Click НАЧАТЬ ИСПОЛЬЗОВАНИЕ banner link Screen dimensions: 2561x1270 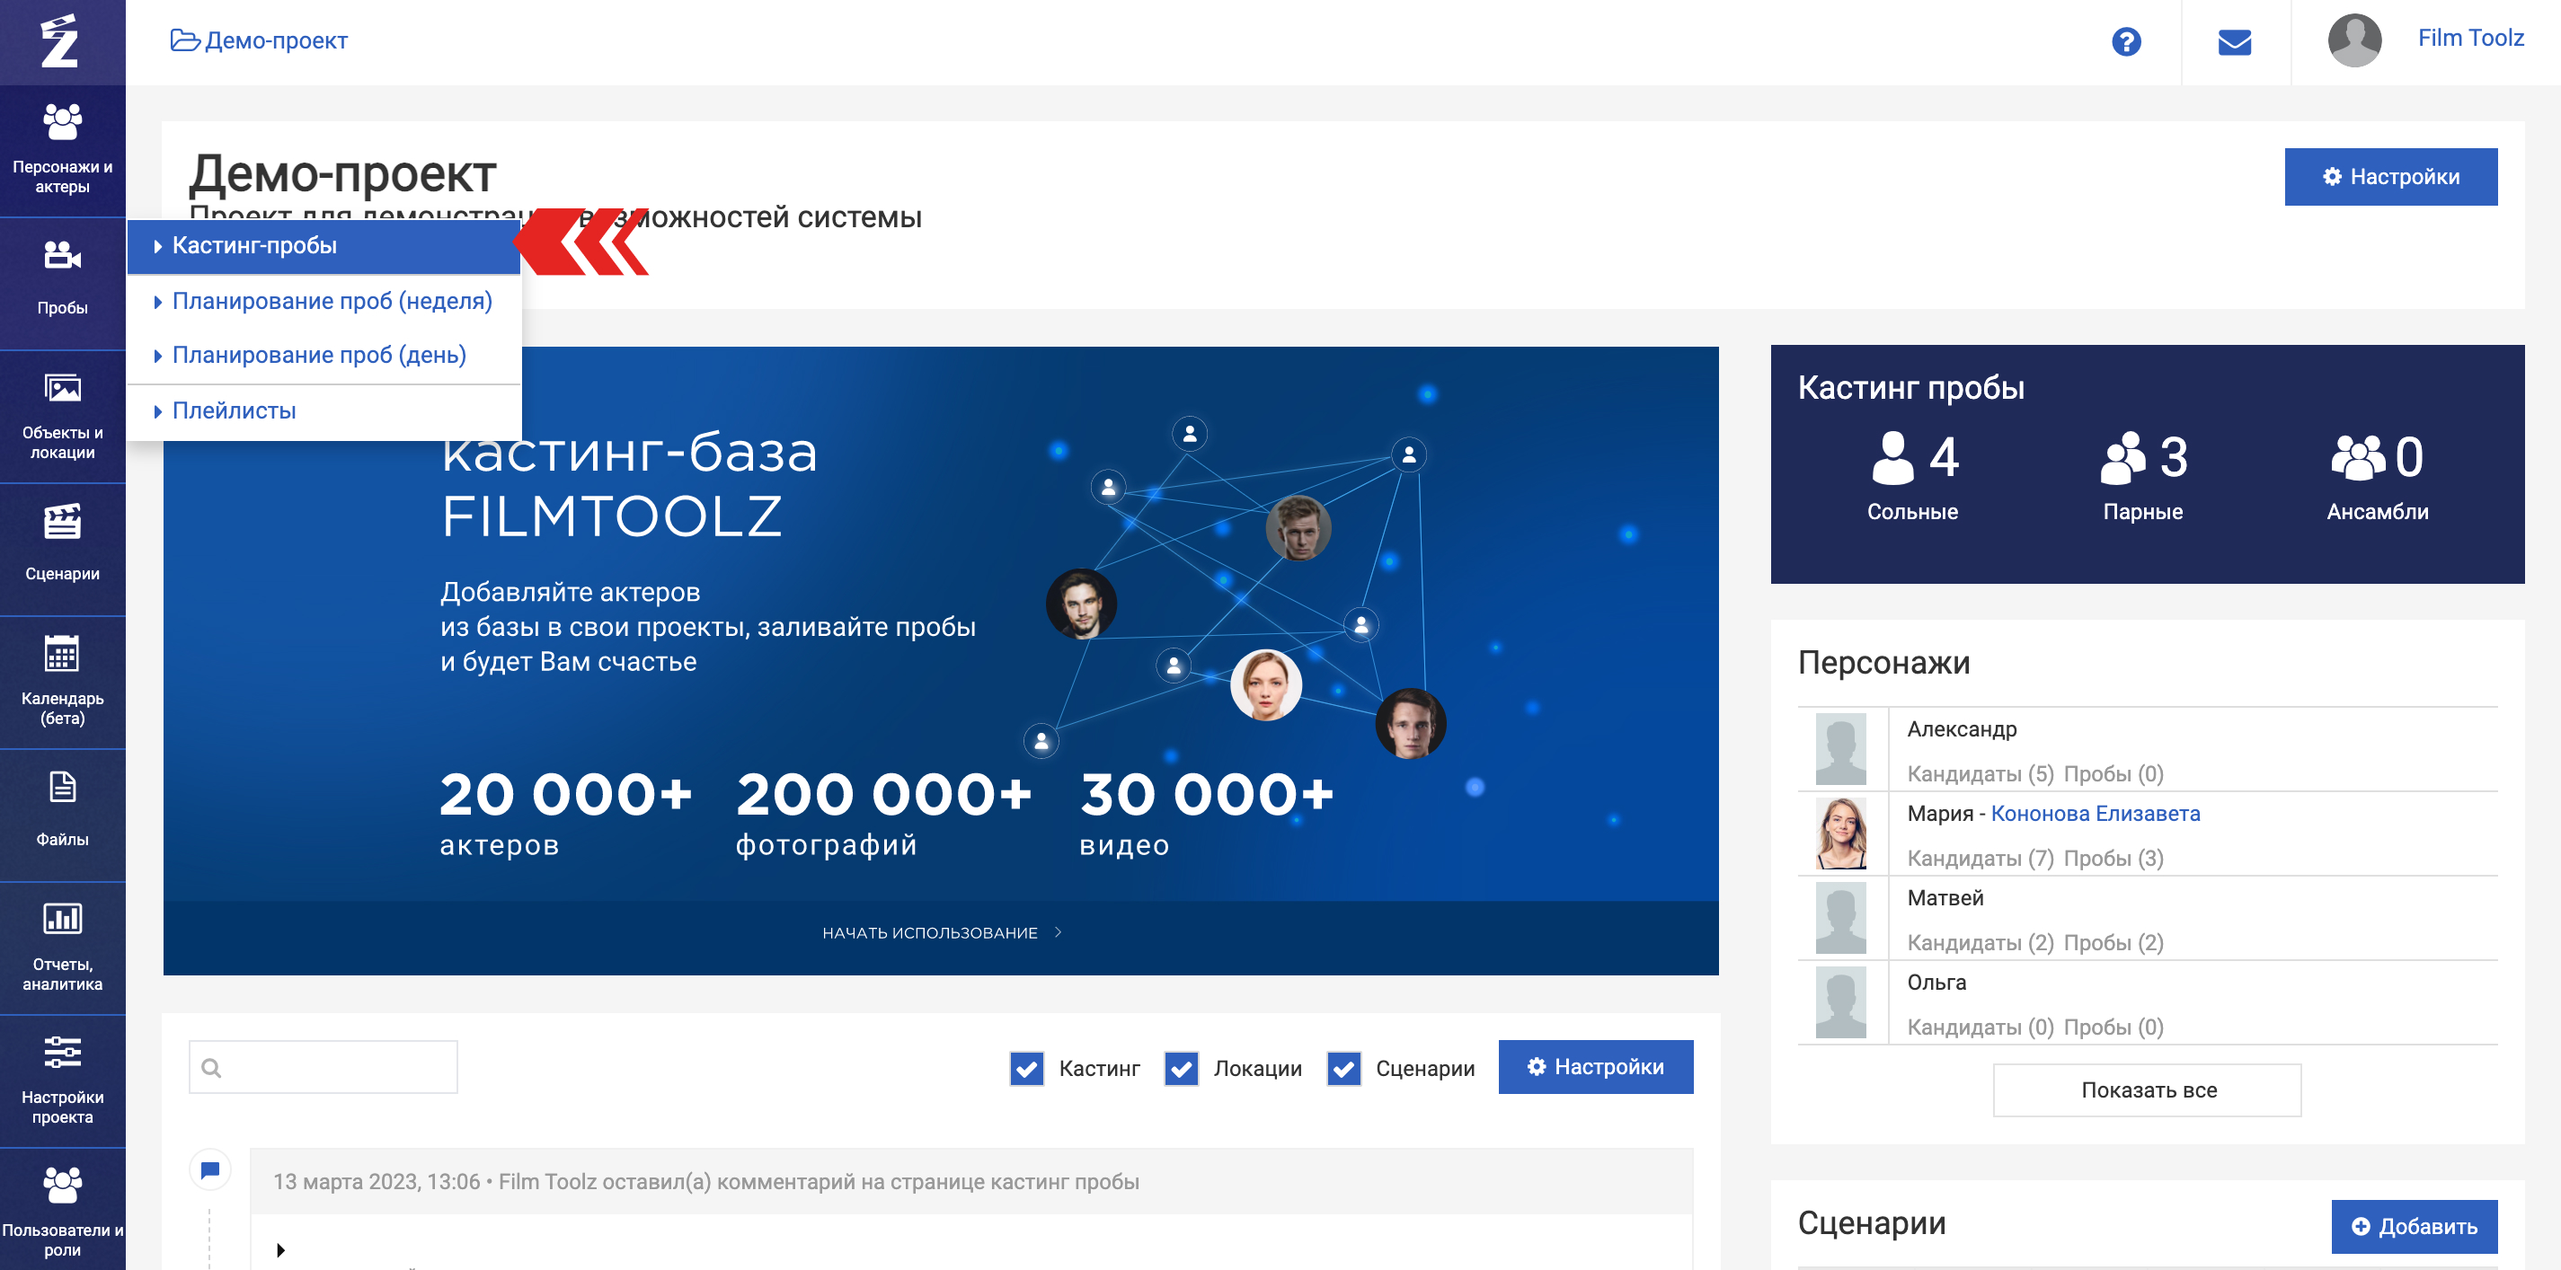pyautogui.click(x=942, y=933)
